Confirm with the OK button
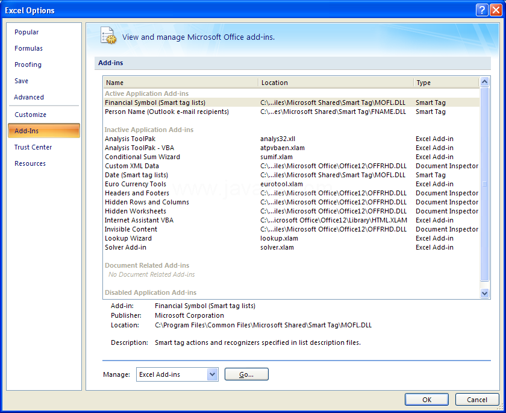The image size is (506, 413). 426,400
